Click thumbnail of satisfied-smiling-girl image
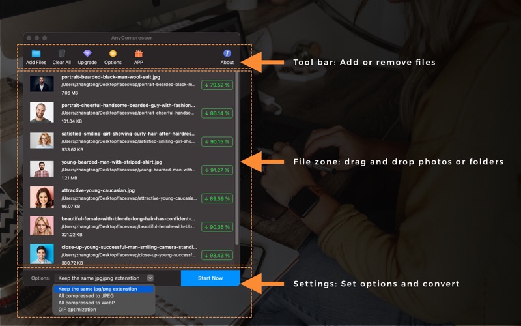Image resolution: width=521 pixels, height=326 pixels. tap(42, 140)
